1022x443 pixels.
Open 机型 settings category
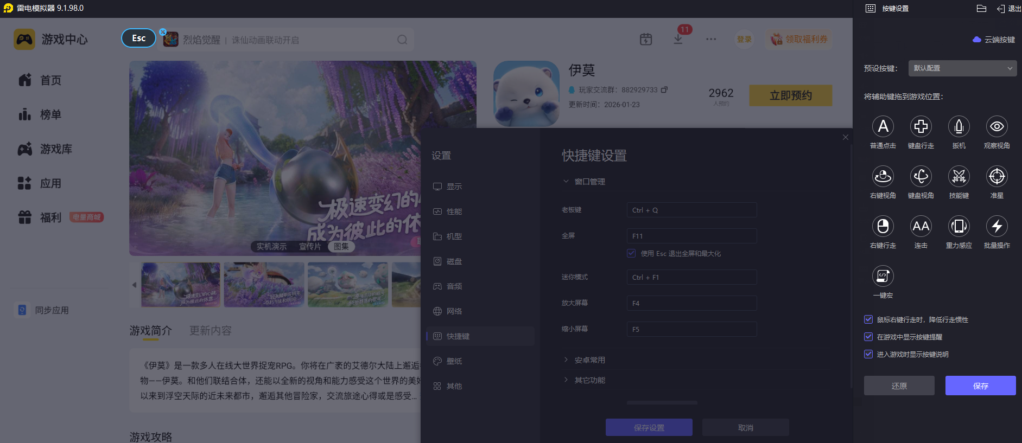[480, 236]
